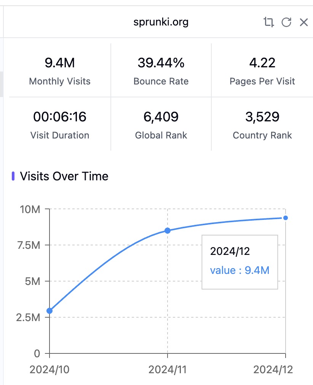Click the 00:06:16 visit duration value
This screenshot has height=385, width=313.
click(x=60, y=117)
